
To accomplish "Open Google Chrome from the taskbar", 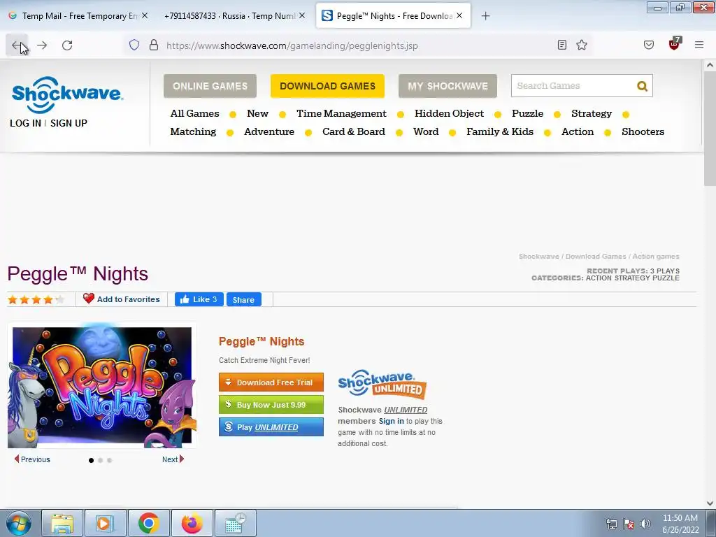I will point(149,523).
